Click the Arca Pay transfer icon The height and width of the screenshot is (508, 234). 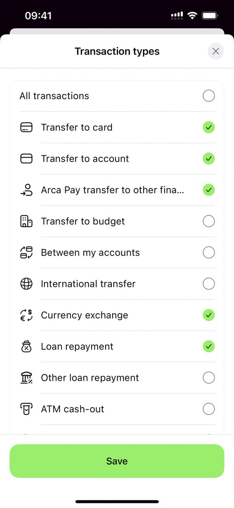pyautogui.click(x=26, y=190)
